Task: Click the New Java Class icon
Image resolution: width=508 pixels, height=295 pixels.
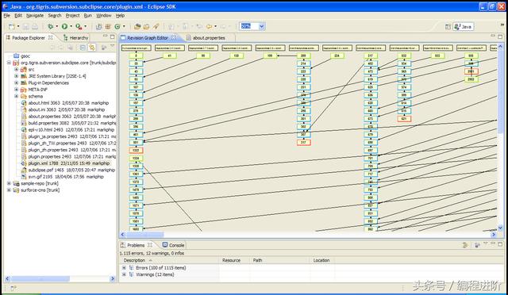Action: (x=117, y=26)
